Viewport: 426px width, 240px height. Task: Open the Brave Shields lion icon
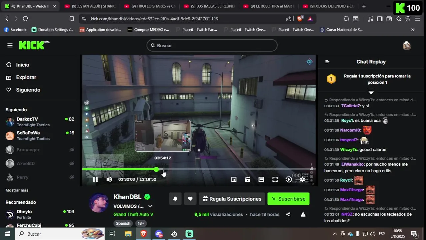[x=300, y=19]
